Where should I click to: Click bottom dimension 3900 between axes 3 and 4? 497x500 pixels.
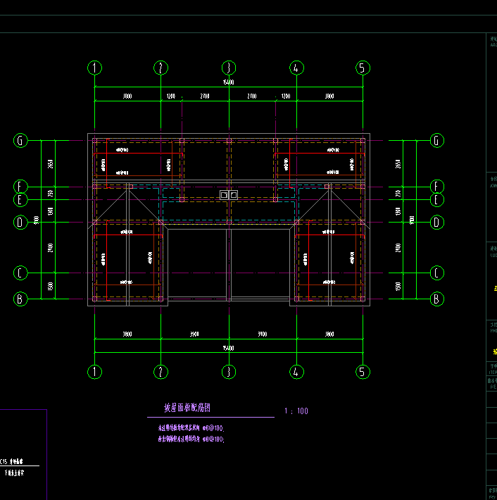tap(263, 335)
